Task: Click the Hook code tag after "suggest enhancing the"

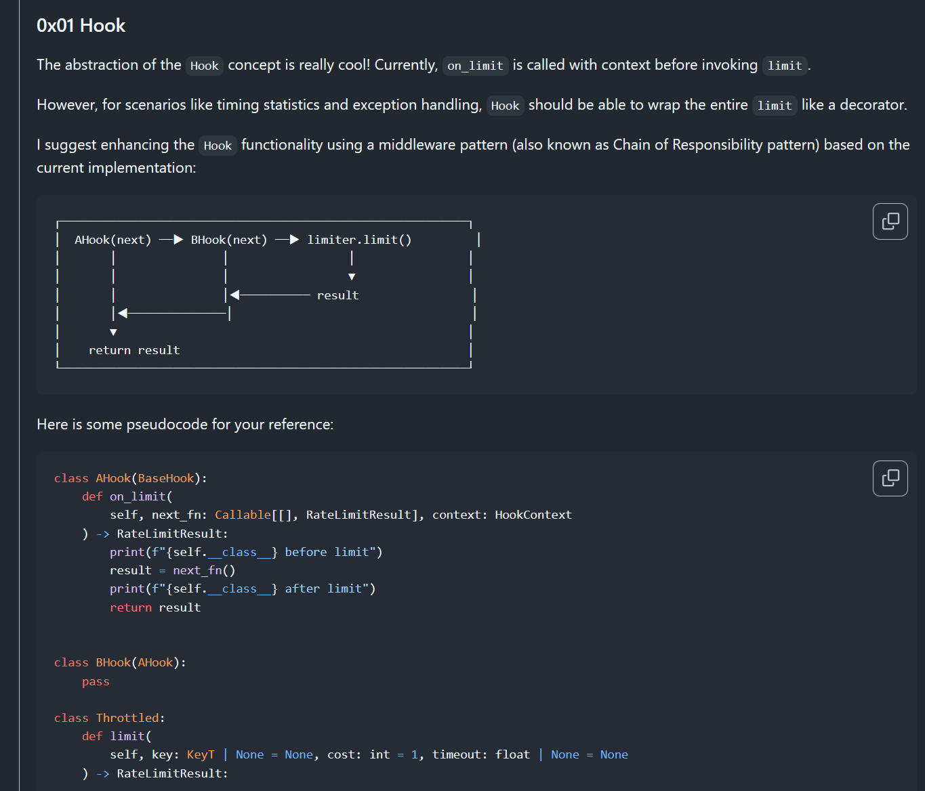Action: pyautogui.click(x=218, y=146)
